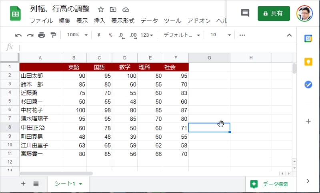Select column G header
320x193 pixels.
coord(209,58)
